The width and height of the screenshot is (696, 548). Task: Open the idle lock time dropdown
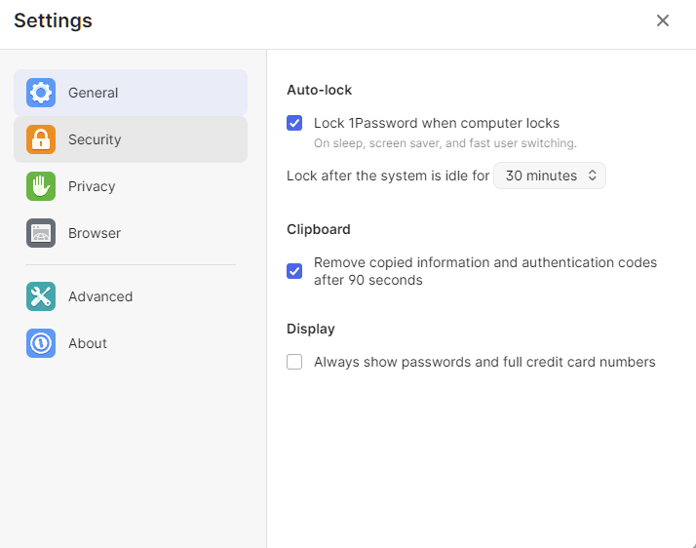[x=550, y=176]
